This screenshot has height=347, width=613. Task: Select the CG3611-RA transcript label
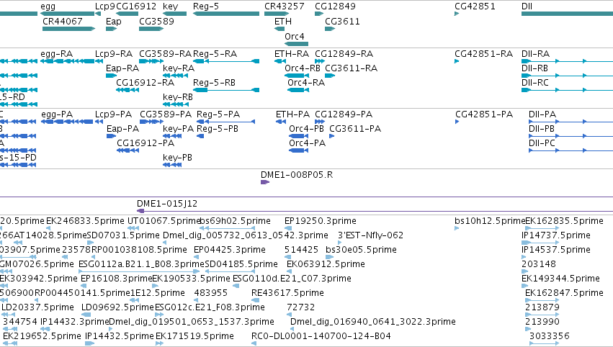pyautogui.click(x=351, y=68)
